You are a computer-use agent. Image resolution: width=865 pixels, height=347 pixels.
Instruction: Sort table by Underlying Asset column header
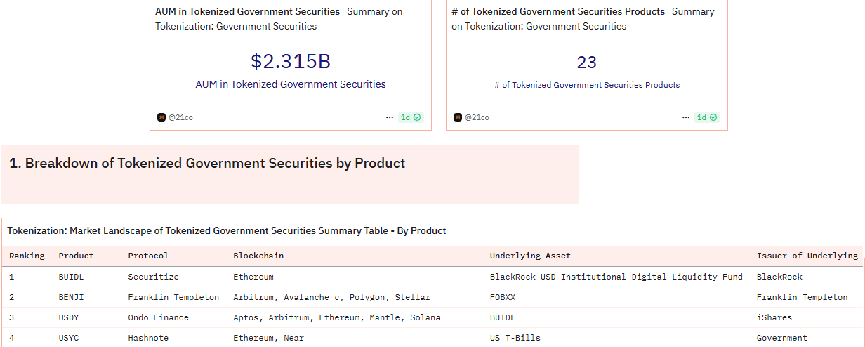[530, 256]
